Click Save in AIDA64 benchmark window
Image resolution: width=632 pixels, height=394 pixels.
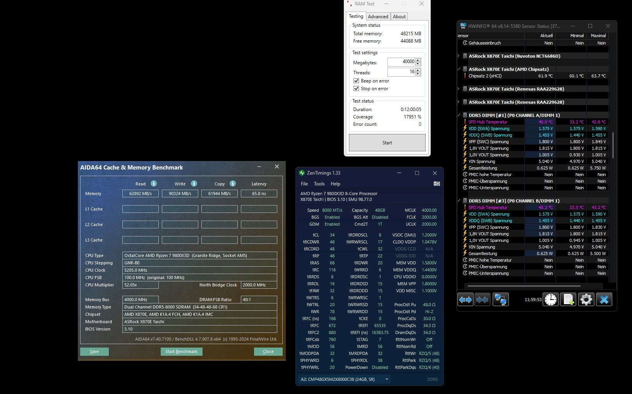94,351
